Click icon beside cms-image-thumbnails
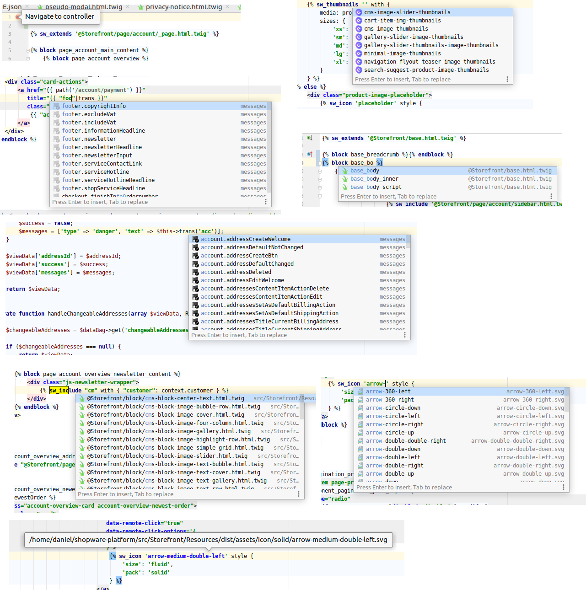 [x=359, y=29]
